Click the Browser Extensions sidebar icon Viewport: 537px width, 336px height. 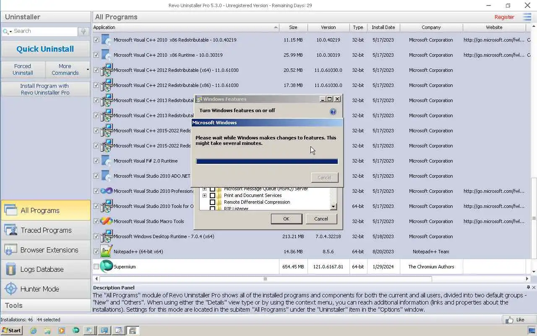10,249
